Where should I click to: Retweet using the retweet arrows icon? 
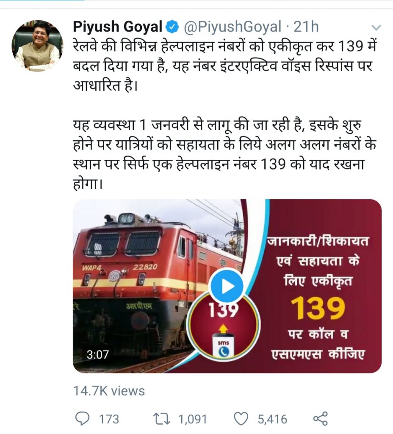(163, 418)
